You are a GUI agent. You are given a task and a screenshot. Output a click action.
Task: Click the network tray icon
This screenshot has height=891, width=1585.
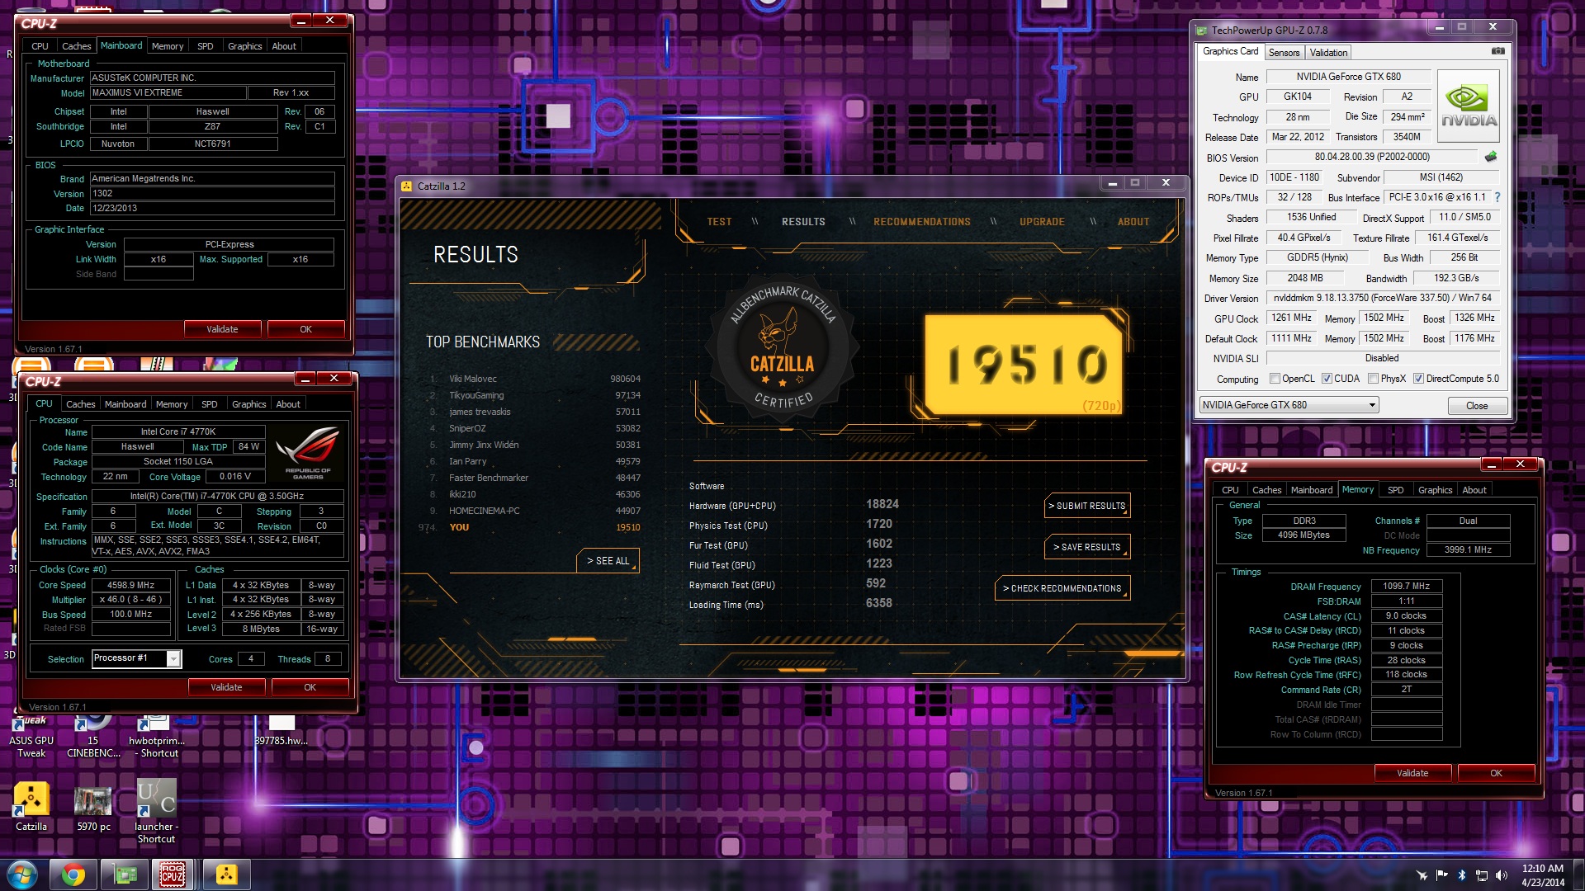tap(1481, 875)
